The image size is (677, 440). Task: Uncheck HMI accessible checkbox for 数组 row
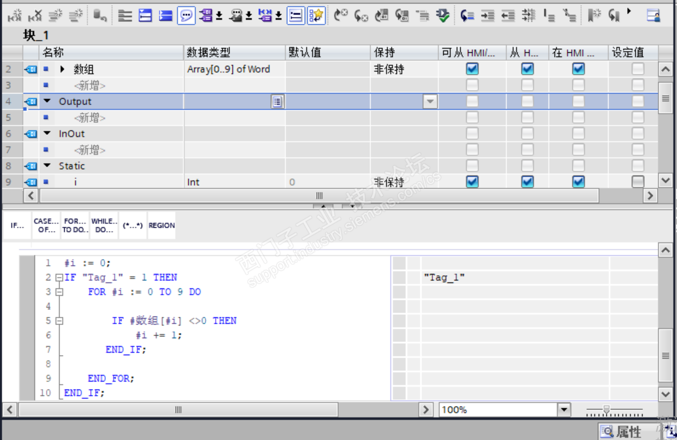click(x=472, y=69)
